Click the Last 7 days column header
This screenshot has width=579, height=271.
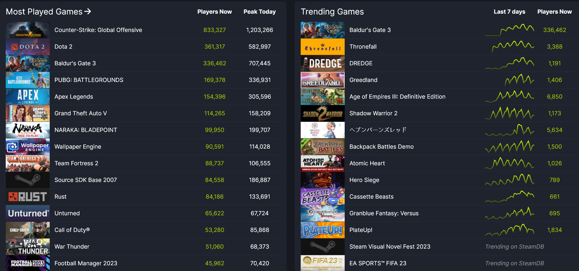tap(509, 11)
